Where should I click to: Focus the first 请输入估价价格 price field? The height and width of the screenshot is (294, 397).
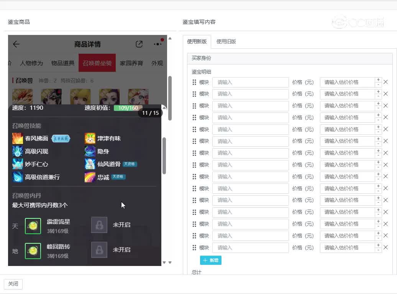click(x=347, y=82)
